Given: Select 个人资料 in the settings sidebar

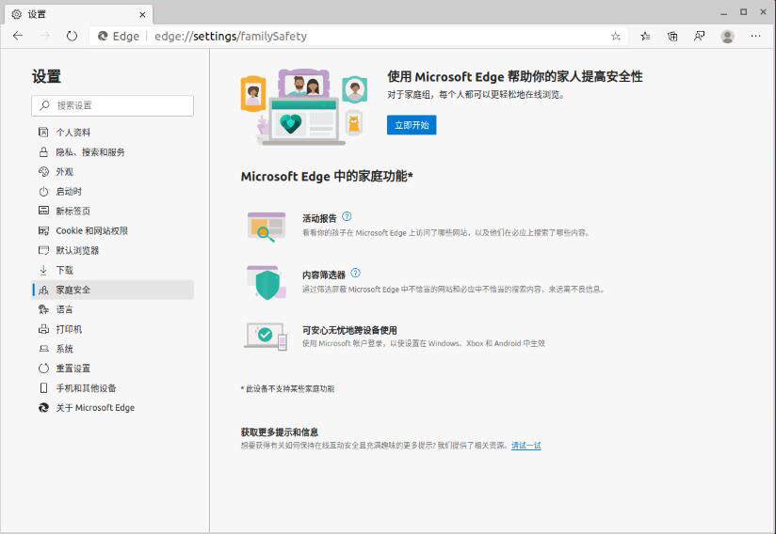Looking at the screenshot, I should [73, 133].
